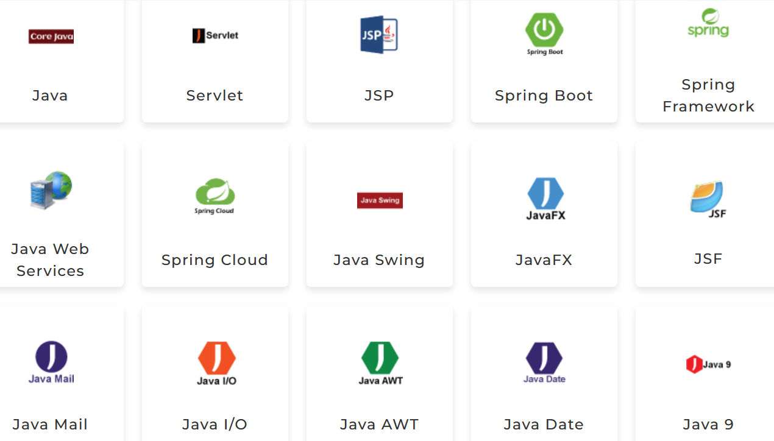This screenshot has width=774, height=441.
Task: Click the Java AWT card title
Action: coord(379,425)
